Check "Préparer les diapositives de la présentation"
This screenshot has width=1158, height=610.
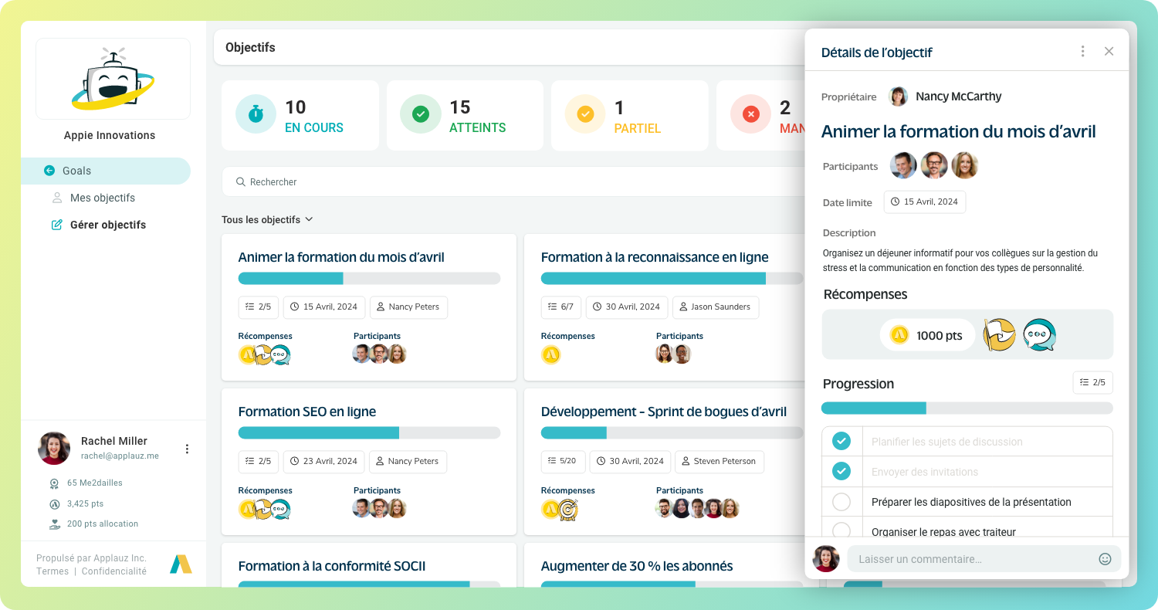pos(841,501)
